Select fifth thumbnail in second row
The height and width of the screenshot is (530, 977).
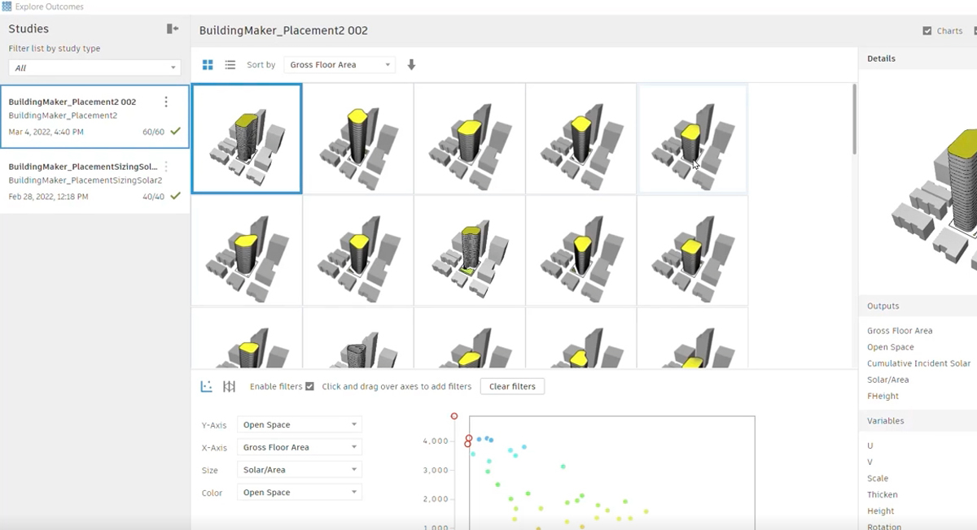coord(693,251)
